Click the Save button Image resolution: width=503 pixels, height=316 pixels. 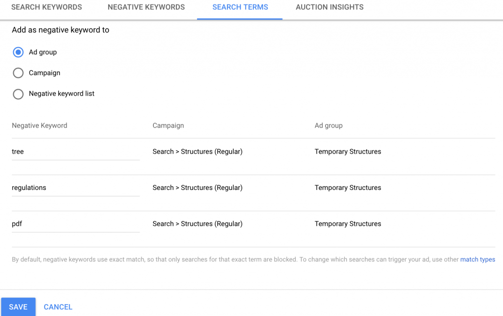(18, 307)
